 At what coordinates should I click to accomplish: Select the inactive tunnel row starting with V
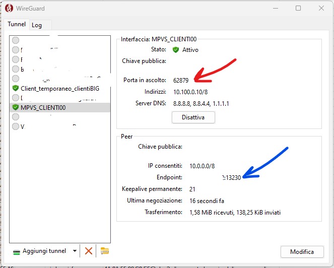tap(60, 126)
